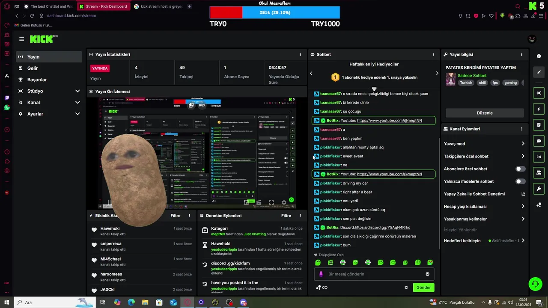Image resolution: width=548 pixels, height=308 pixels.
Task: Toggle Yalnızca ifadelerle sohbet switch
Action: point(520,181)
